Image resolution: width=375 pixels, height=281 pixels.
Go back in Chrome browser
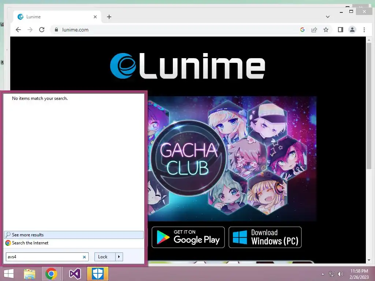[x=18, y=30]
